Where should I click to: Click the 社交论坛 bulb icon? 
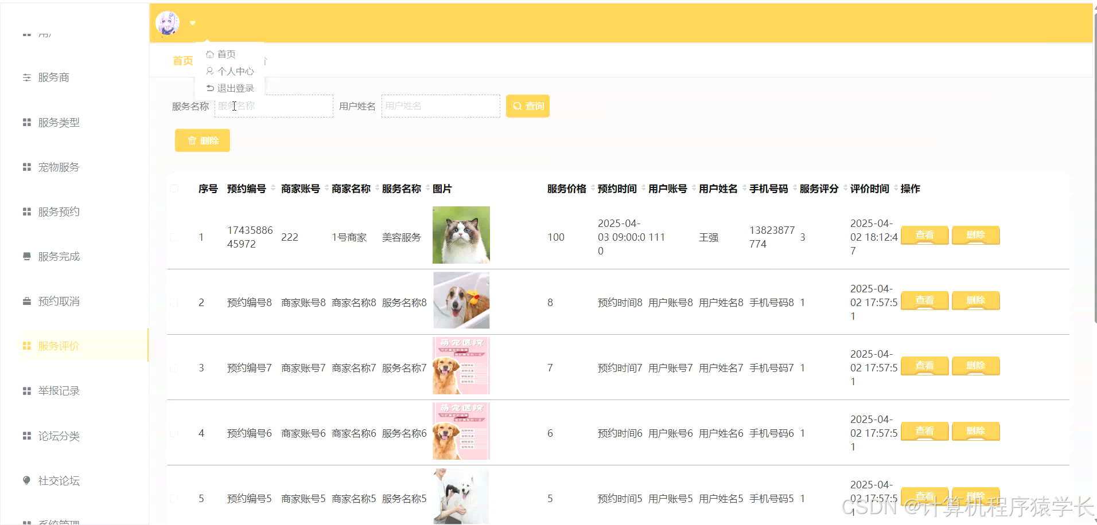(x=26, y=480)
